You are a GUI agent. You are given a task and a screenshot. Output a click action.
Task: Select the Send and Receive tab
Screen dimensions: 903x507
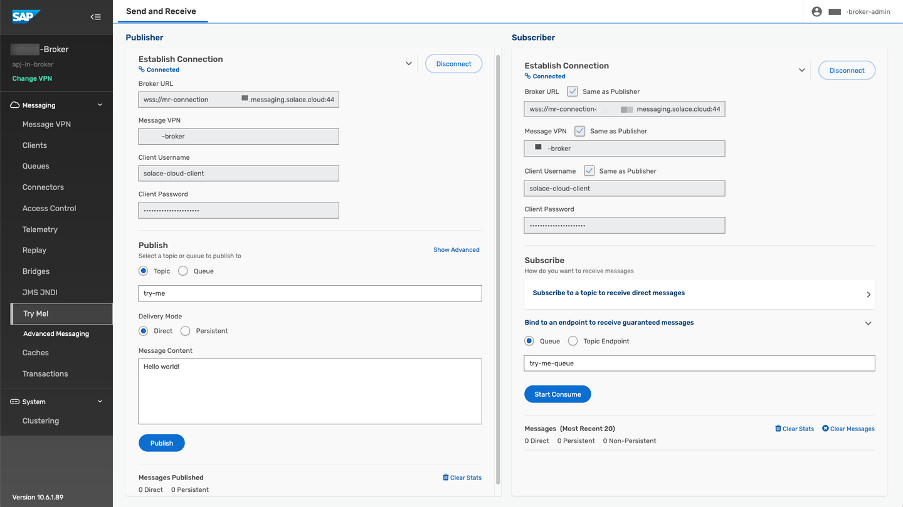161,11
